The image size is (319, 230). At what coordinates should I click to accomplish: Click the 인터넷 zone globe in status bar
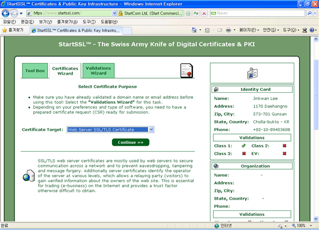click(217, 226)
